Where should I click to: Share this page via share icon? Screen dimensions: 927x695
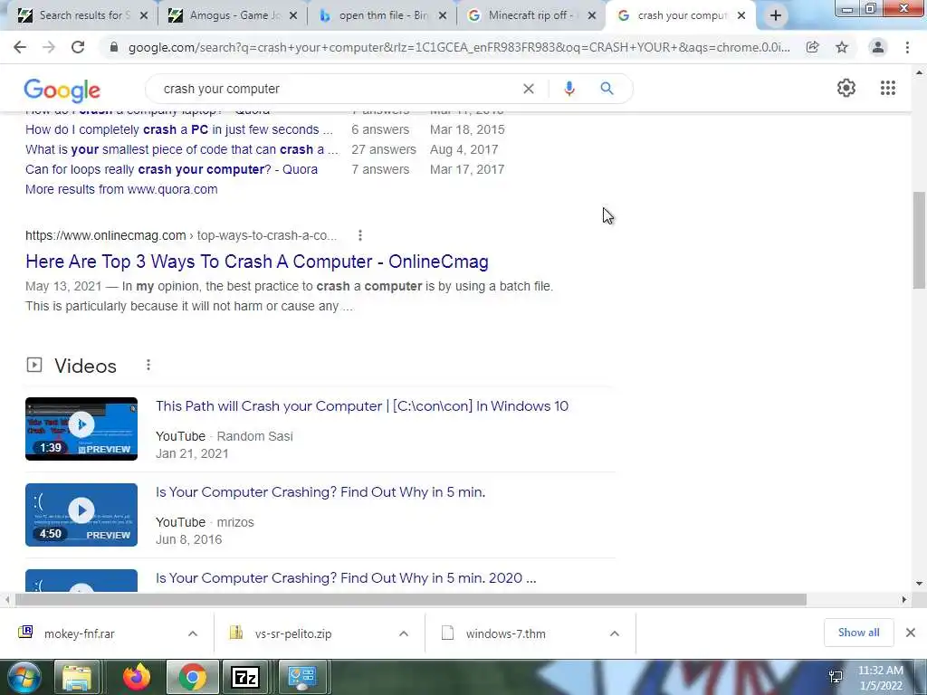click(x=812, y=47)
